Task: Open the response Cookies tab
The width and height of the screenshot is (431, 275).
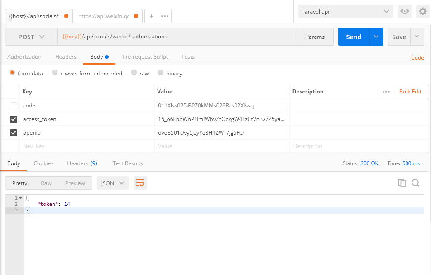Action: tap(43, 163)
